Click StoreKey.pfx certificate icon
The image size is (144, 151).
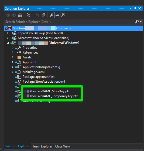[19, 91]
